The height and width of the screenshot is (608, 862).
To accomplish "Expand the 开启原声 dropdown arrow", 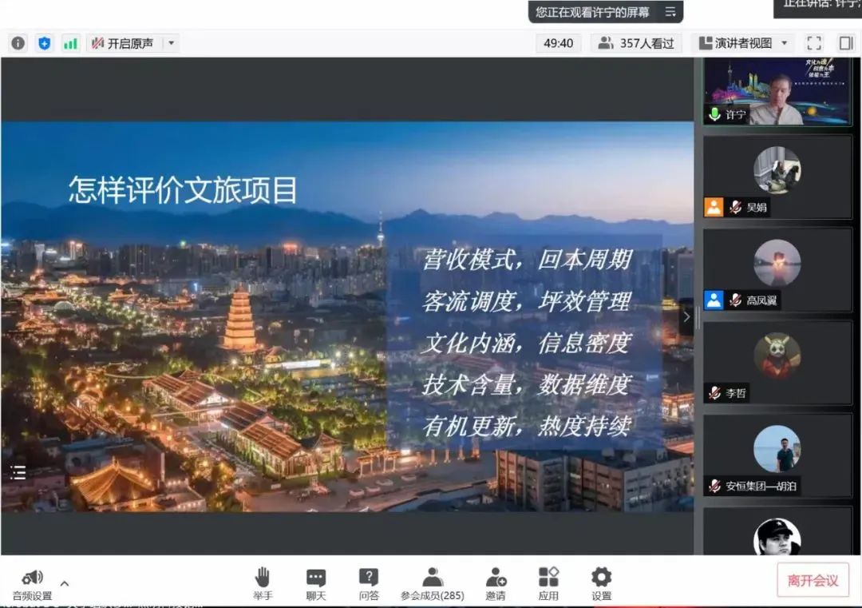I will tap(171, 43).
